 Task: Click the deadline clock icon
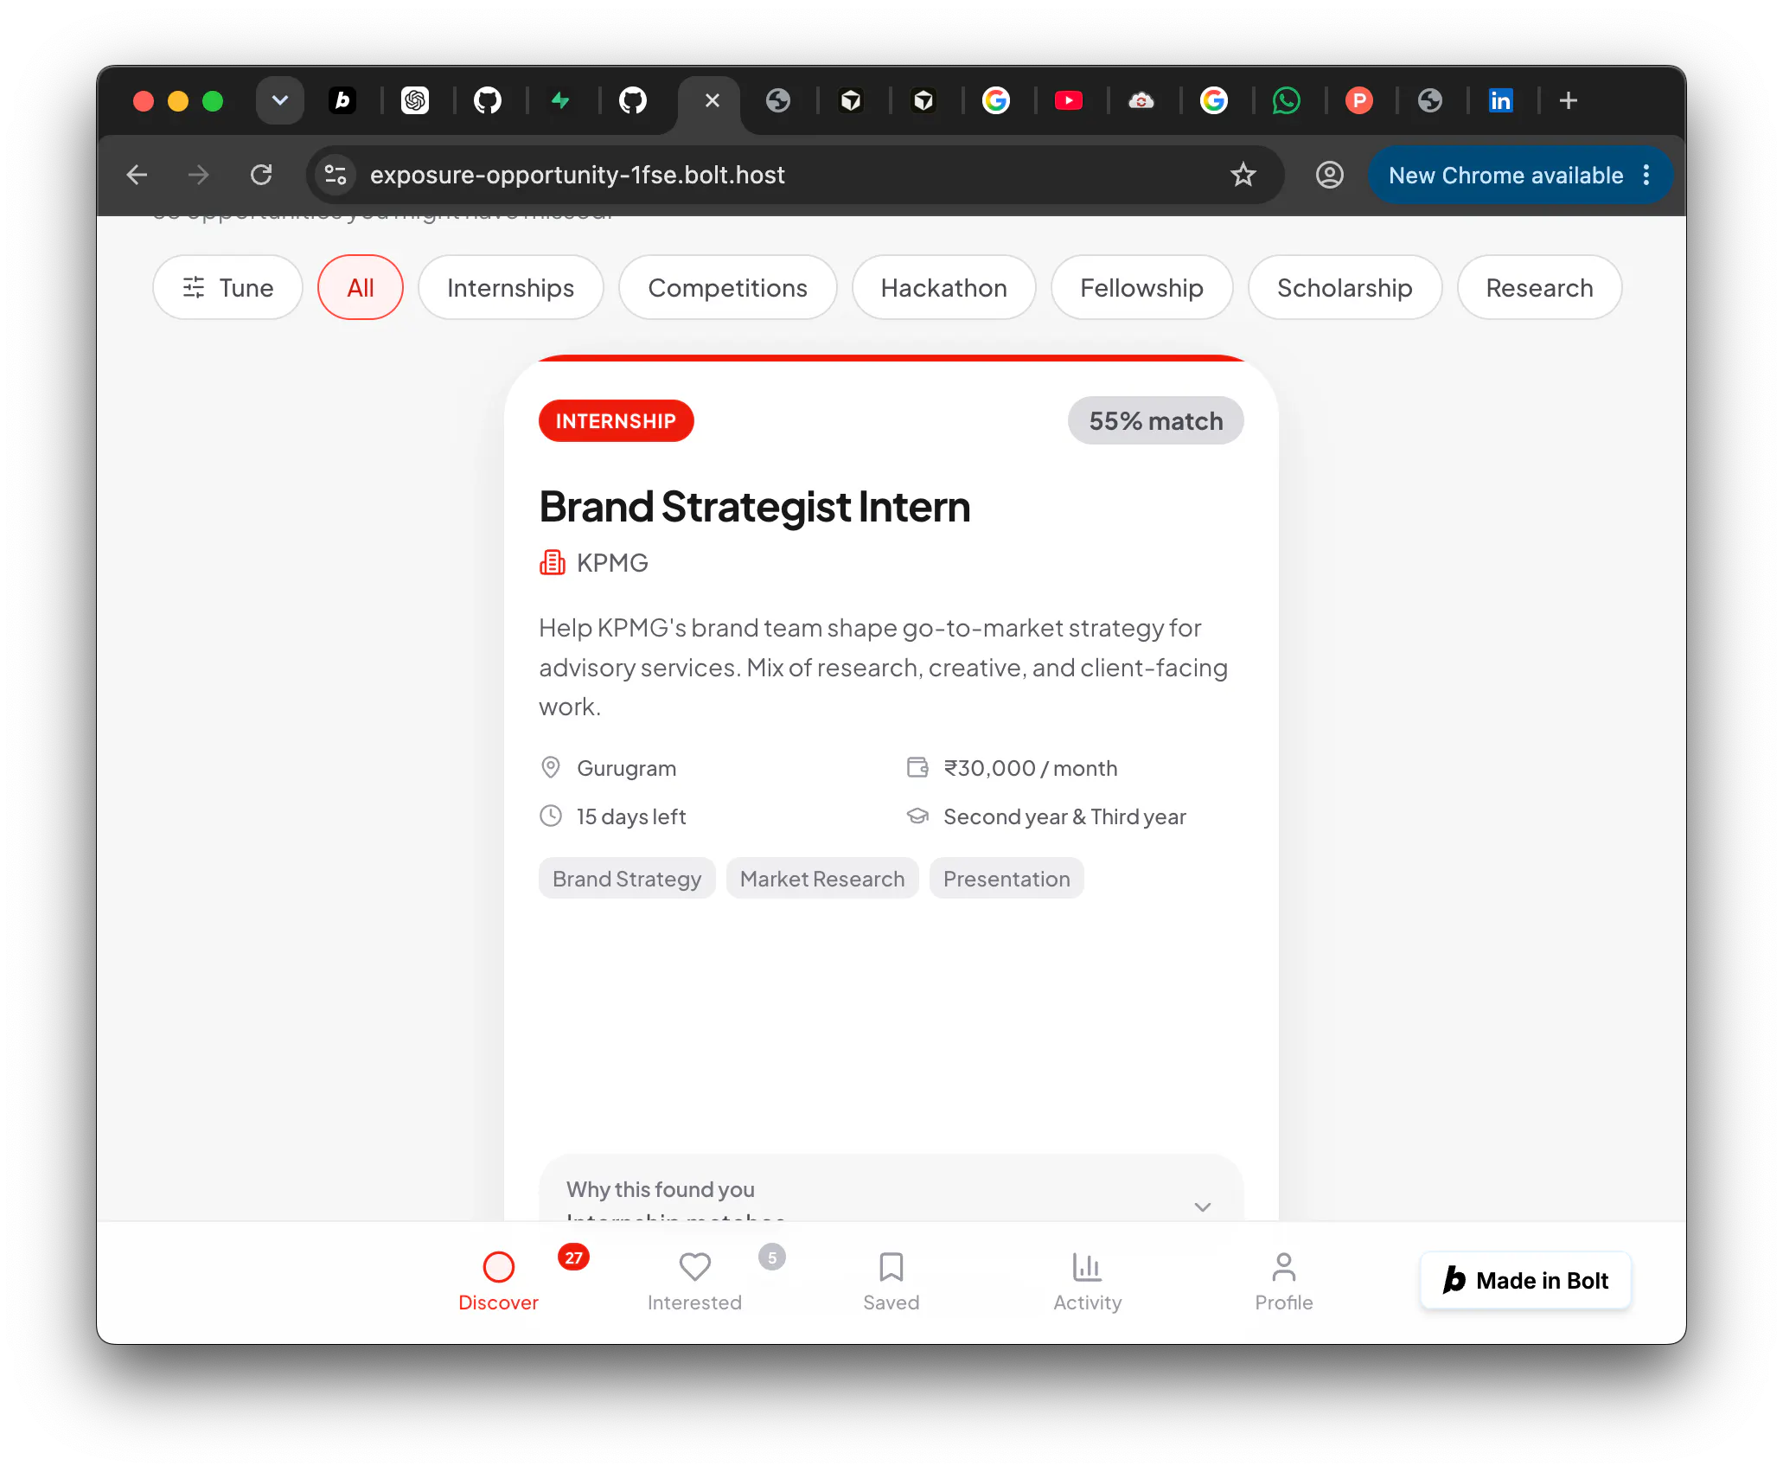551,816
